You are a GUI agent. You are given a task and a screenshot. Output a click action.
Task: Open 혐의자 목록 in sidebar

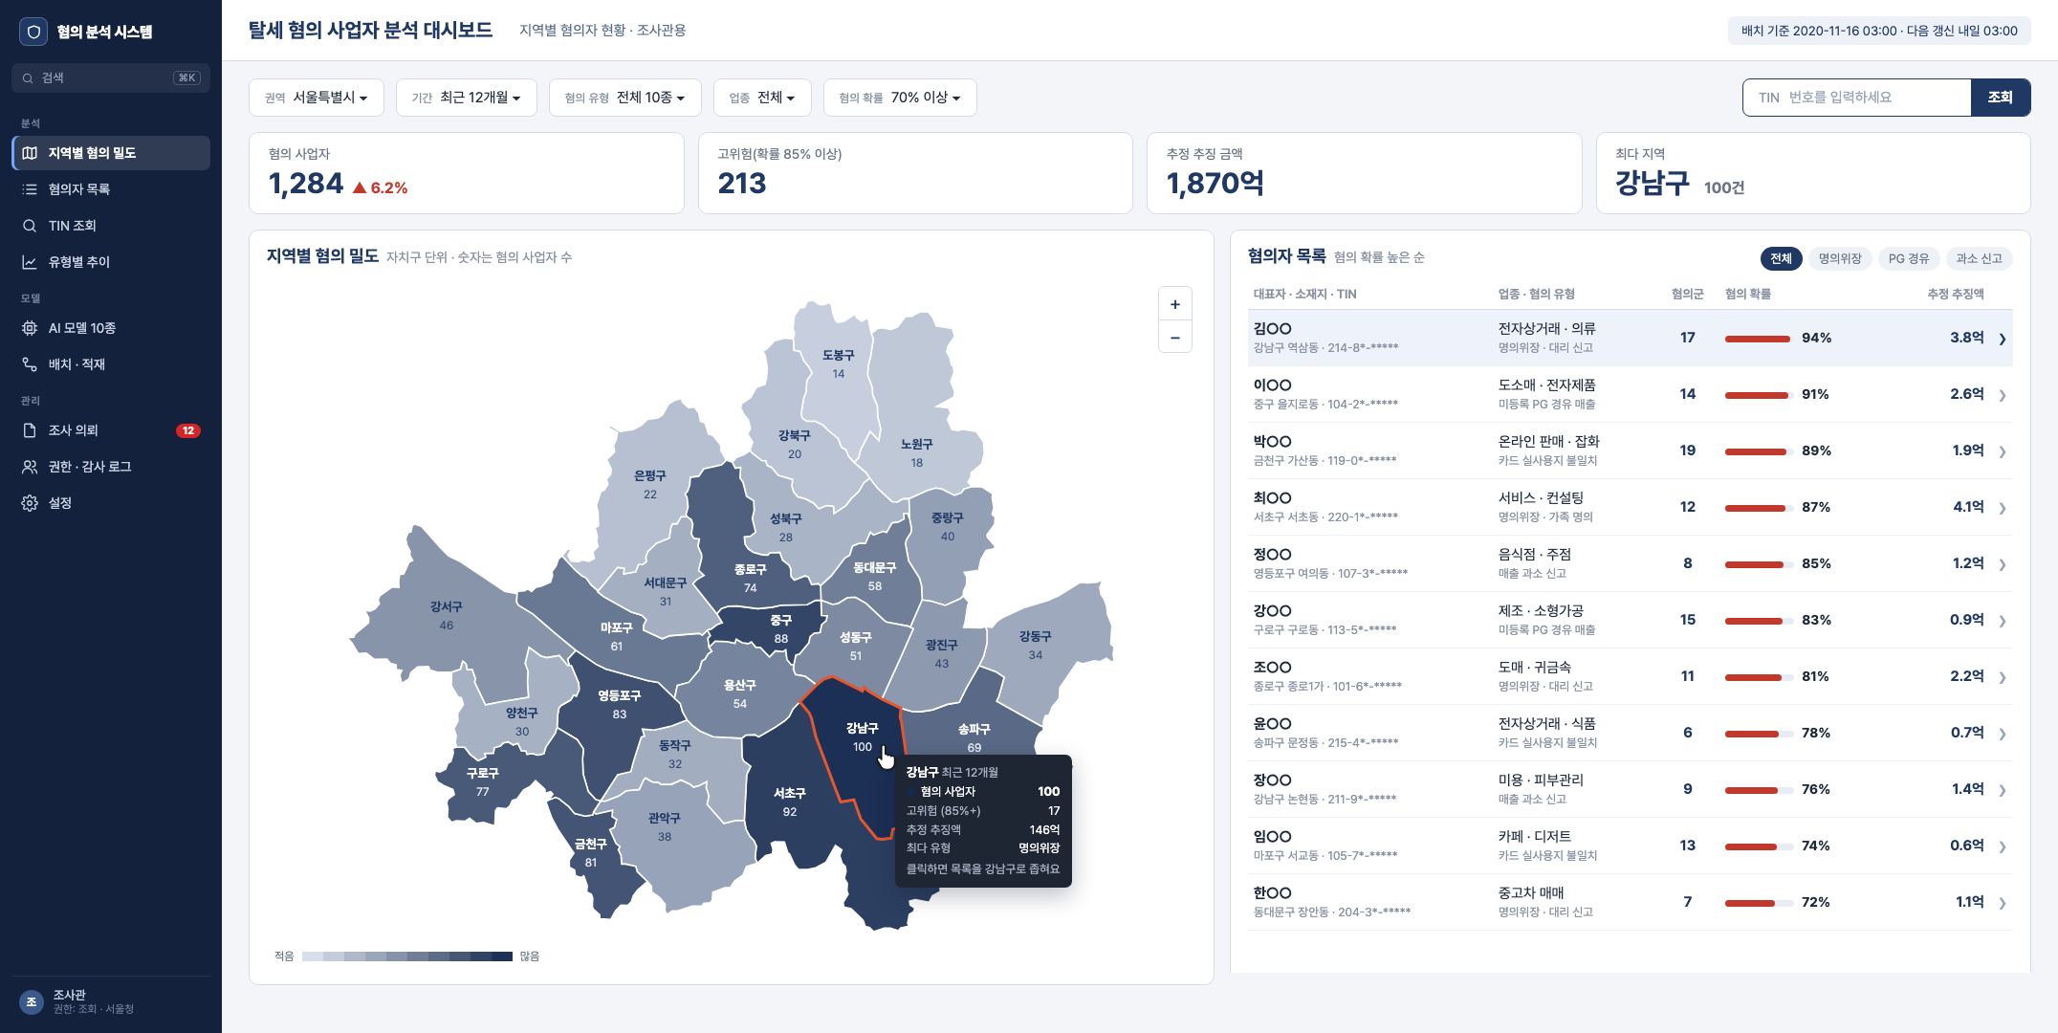(x=111, y=189)
